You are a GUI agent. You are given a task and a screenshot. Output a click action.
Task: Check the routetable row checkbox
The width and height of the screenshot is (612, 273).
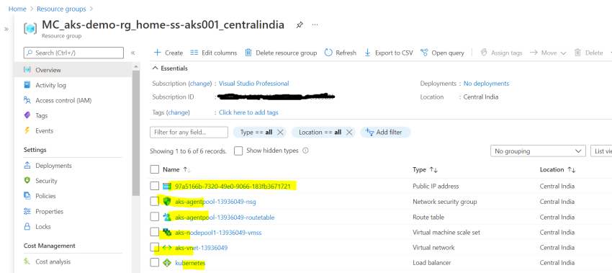155,217
